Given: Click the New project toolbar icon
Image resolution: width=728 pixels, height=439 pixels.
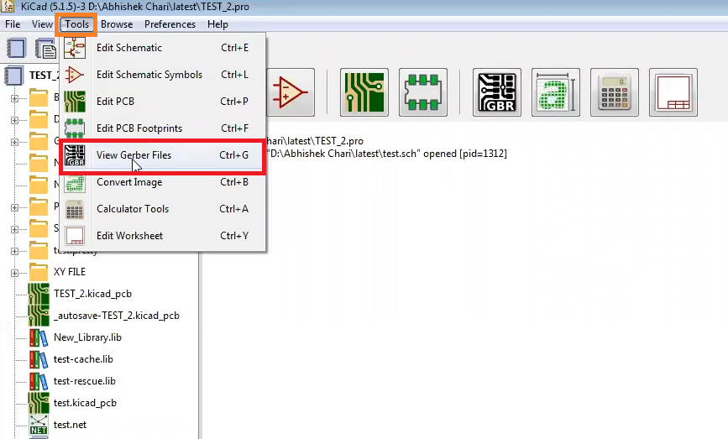Looking at the screenshot, I should click(16, 48).
